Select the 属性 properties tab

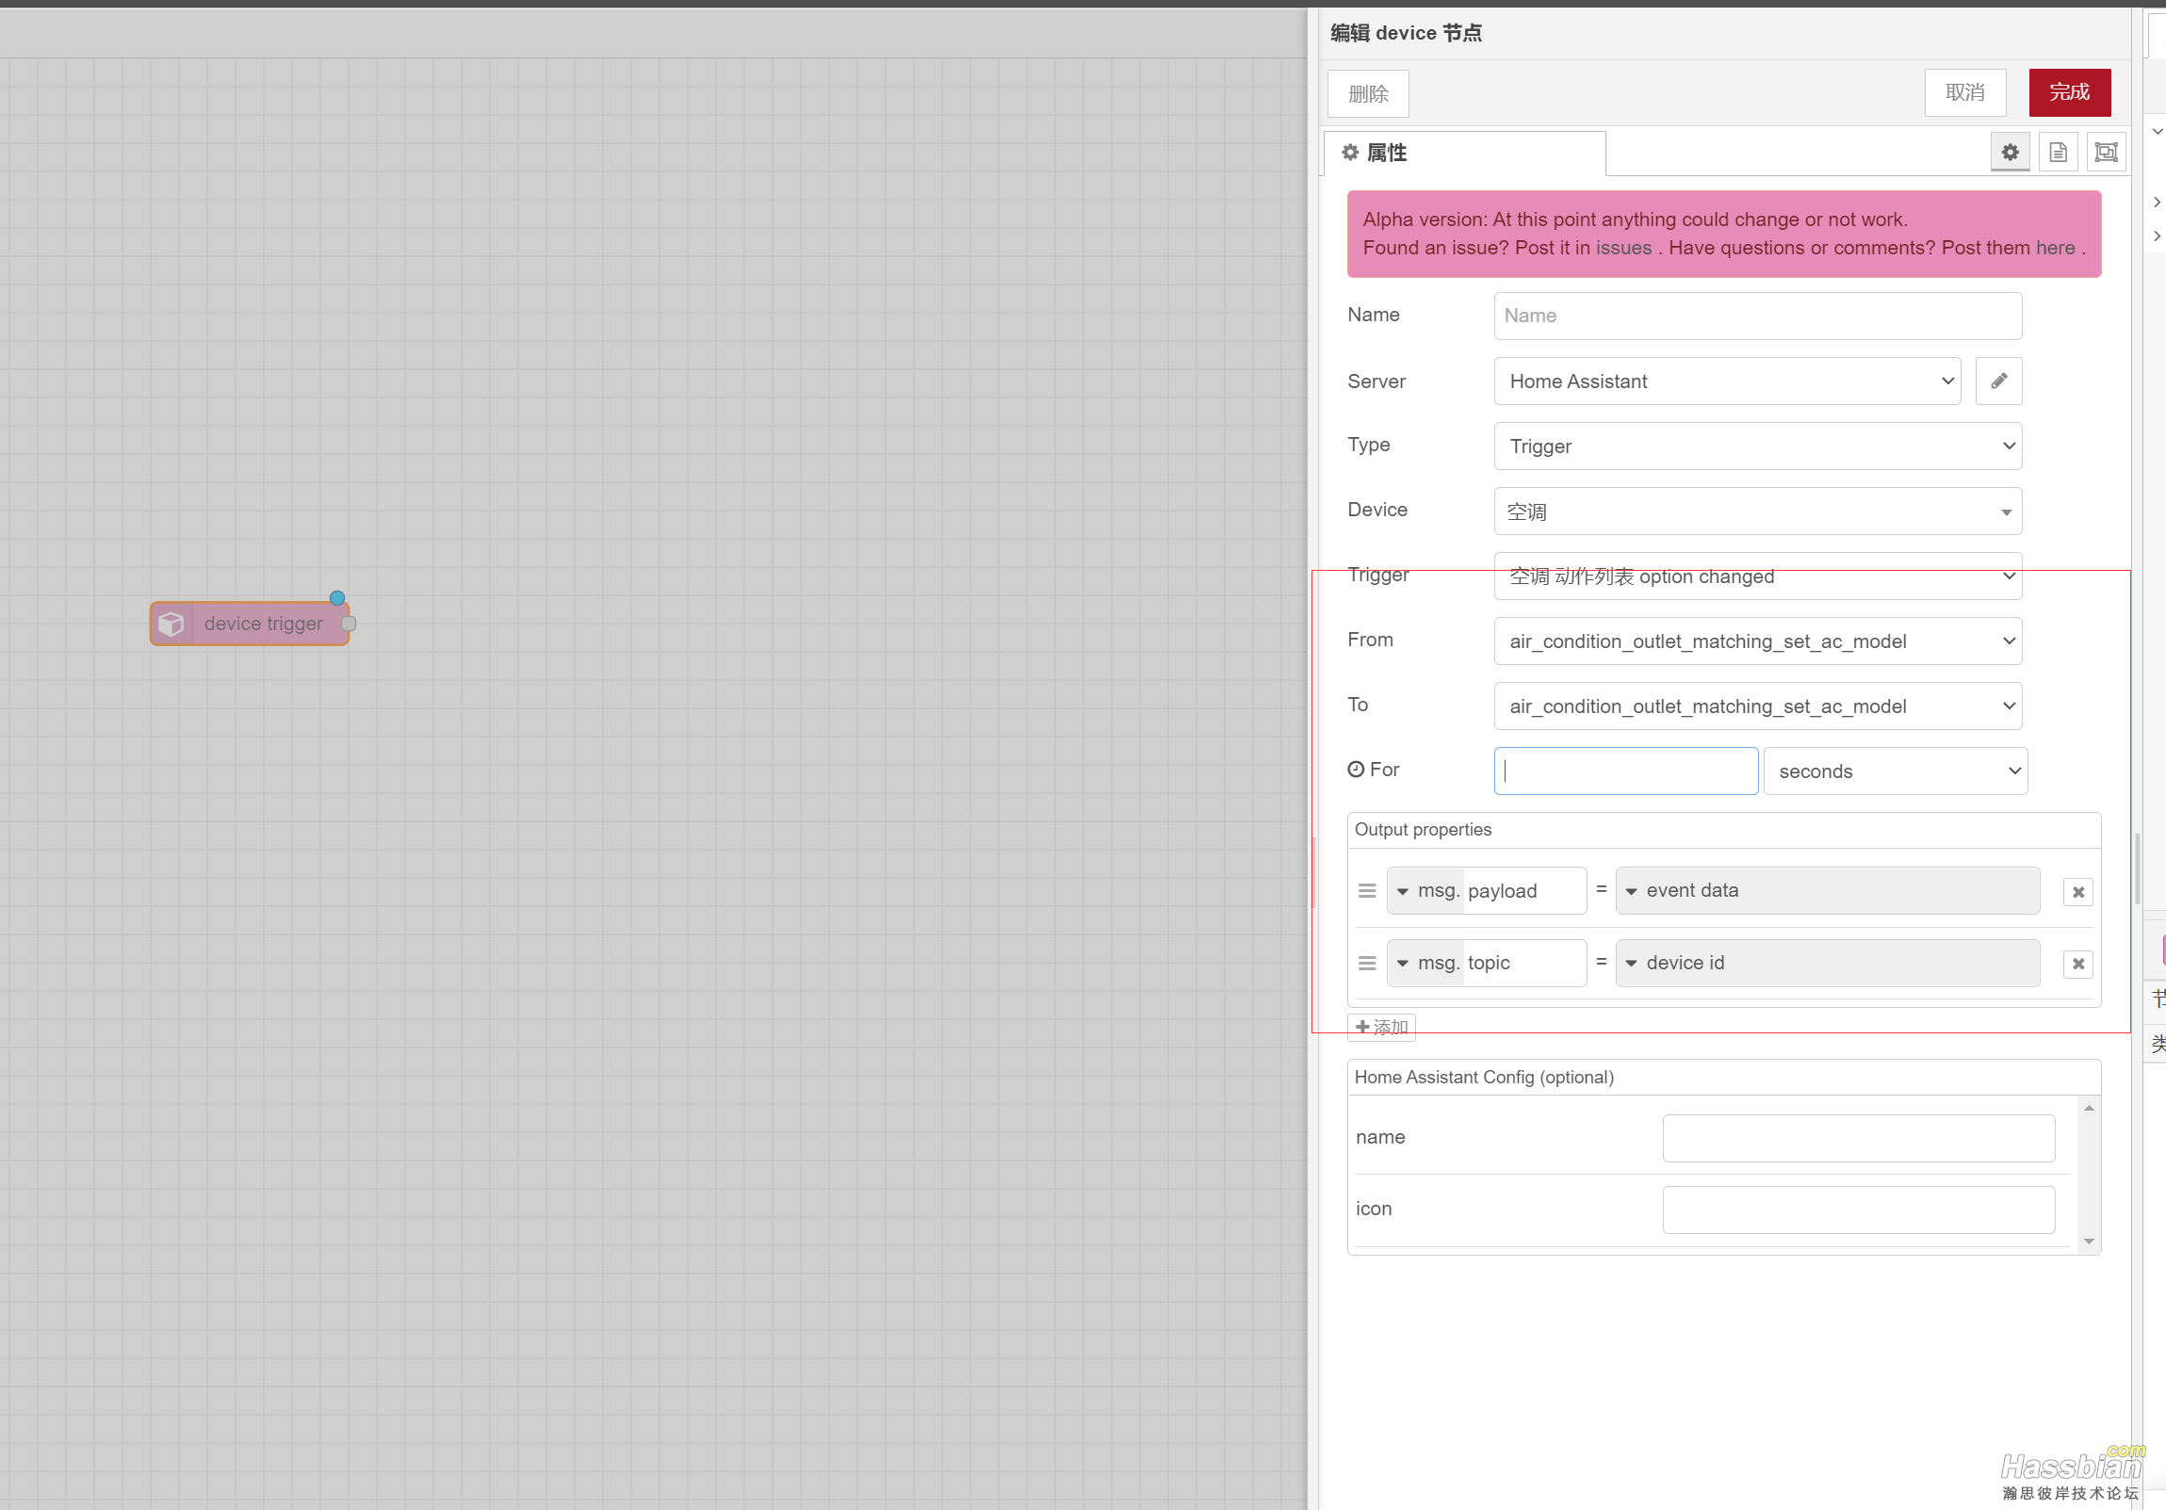(x=1465, y=153)
